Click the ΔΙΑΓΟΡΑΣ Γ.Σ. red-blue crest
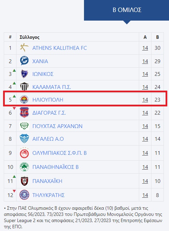Screen dimensions: 169x231 click(x=24, y=113)
